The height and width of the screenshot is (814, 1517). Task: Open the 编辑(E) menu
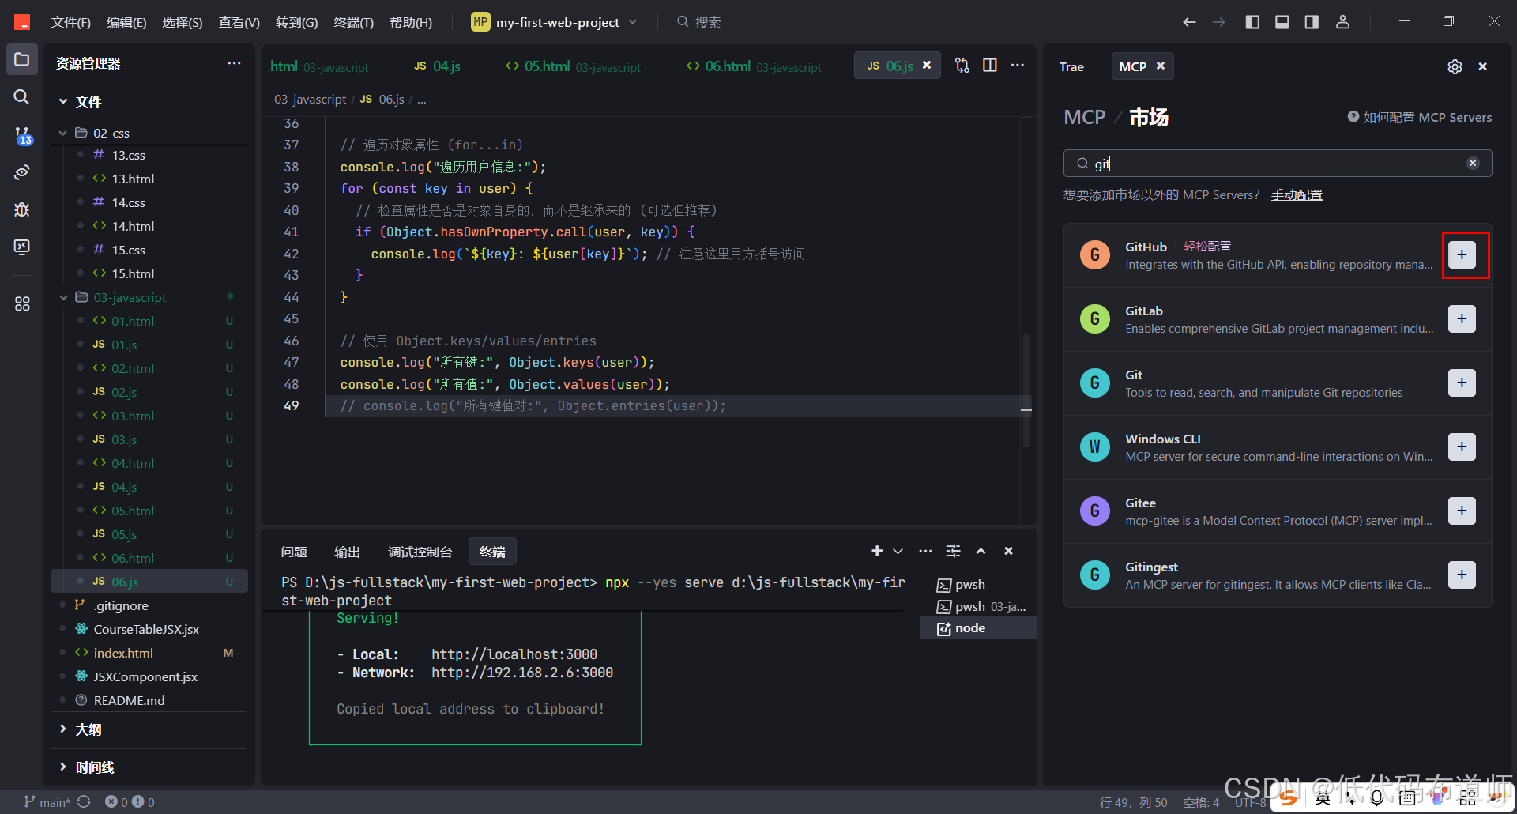[x=126, y=22]
